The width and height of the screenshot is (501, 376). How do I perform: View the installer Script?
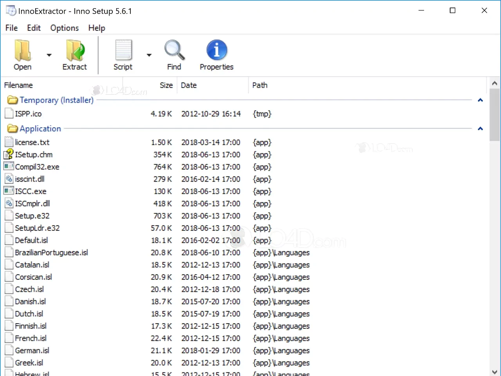tap(123, 55)
